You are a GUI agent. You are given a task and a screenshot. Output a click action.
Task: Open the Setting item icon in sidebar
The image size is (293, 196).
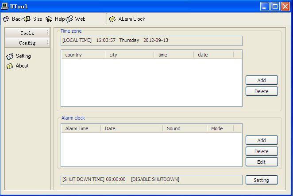(10, 56)
